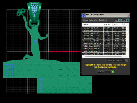This screenshot has height=103, width=137.
Task: Click the 9.93 DWT value for 10KX1
Action: [x=116, y=46]
